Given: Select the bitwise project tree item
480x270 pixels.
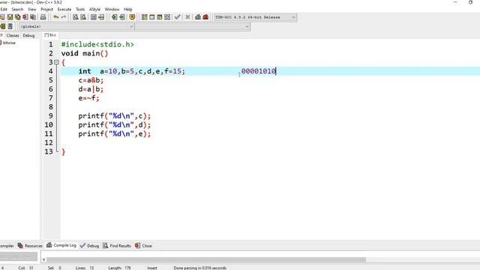Looking at the screenshot, I should (x=9, y=43).
